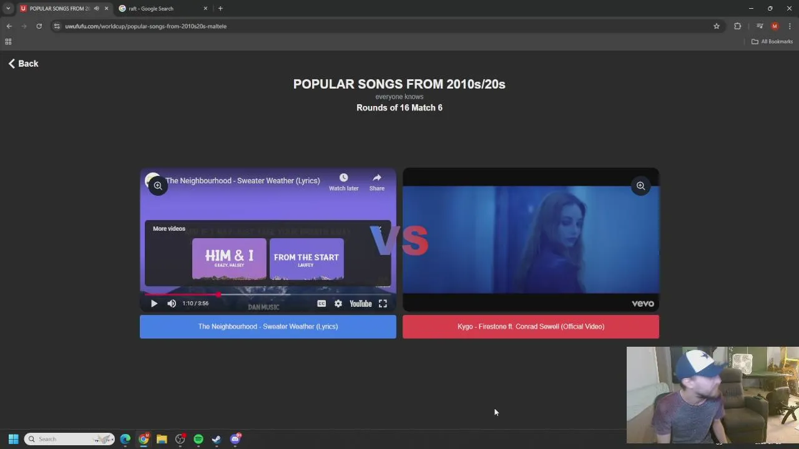Click the taskbar Search box
799x449 pixels.
coord(69,439)
